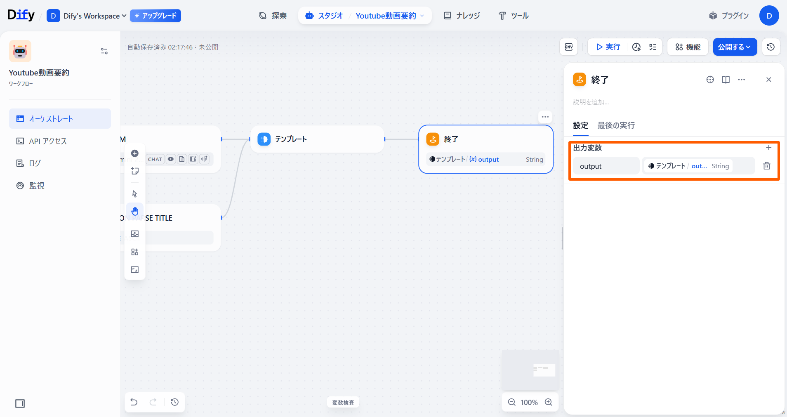Screen dimensions: 787x417
Task: Zoom out on the workflow canvas
Action: click(511, 402)
